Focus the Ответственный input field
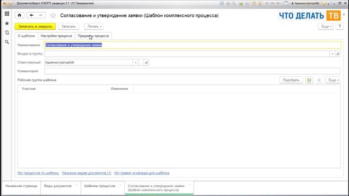 [88, 63]
